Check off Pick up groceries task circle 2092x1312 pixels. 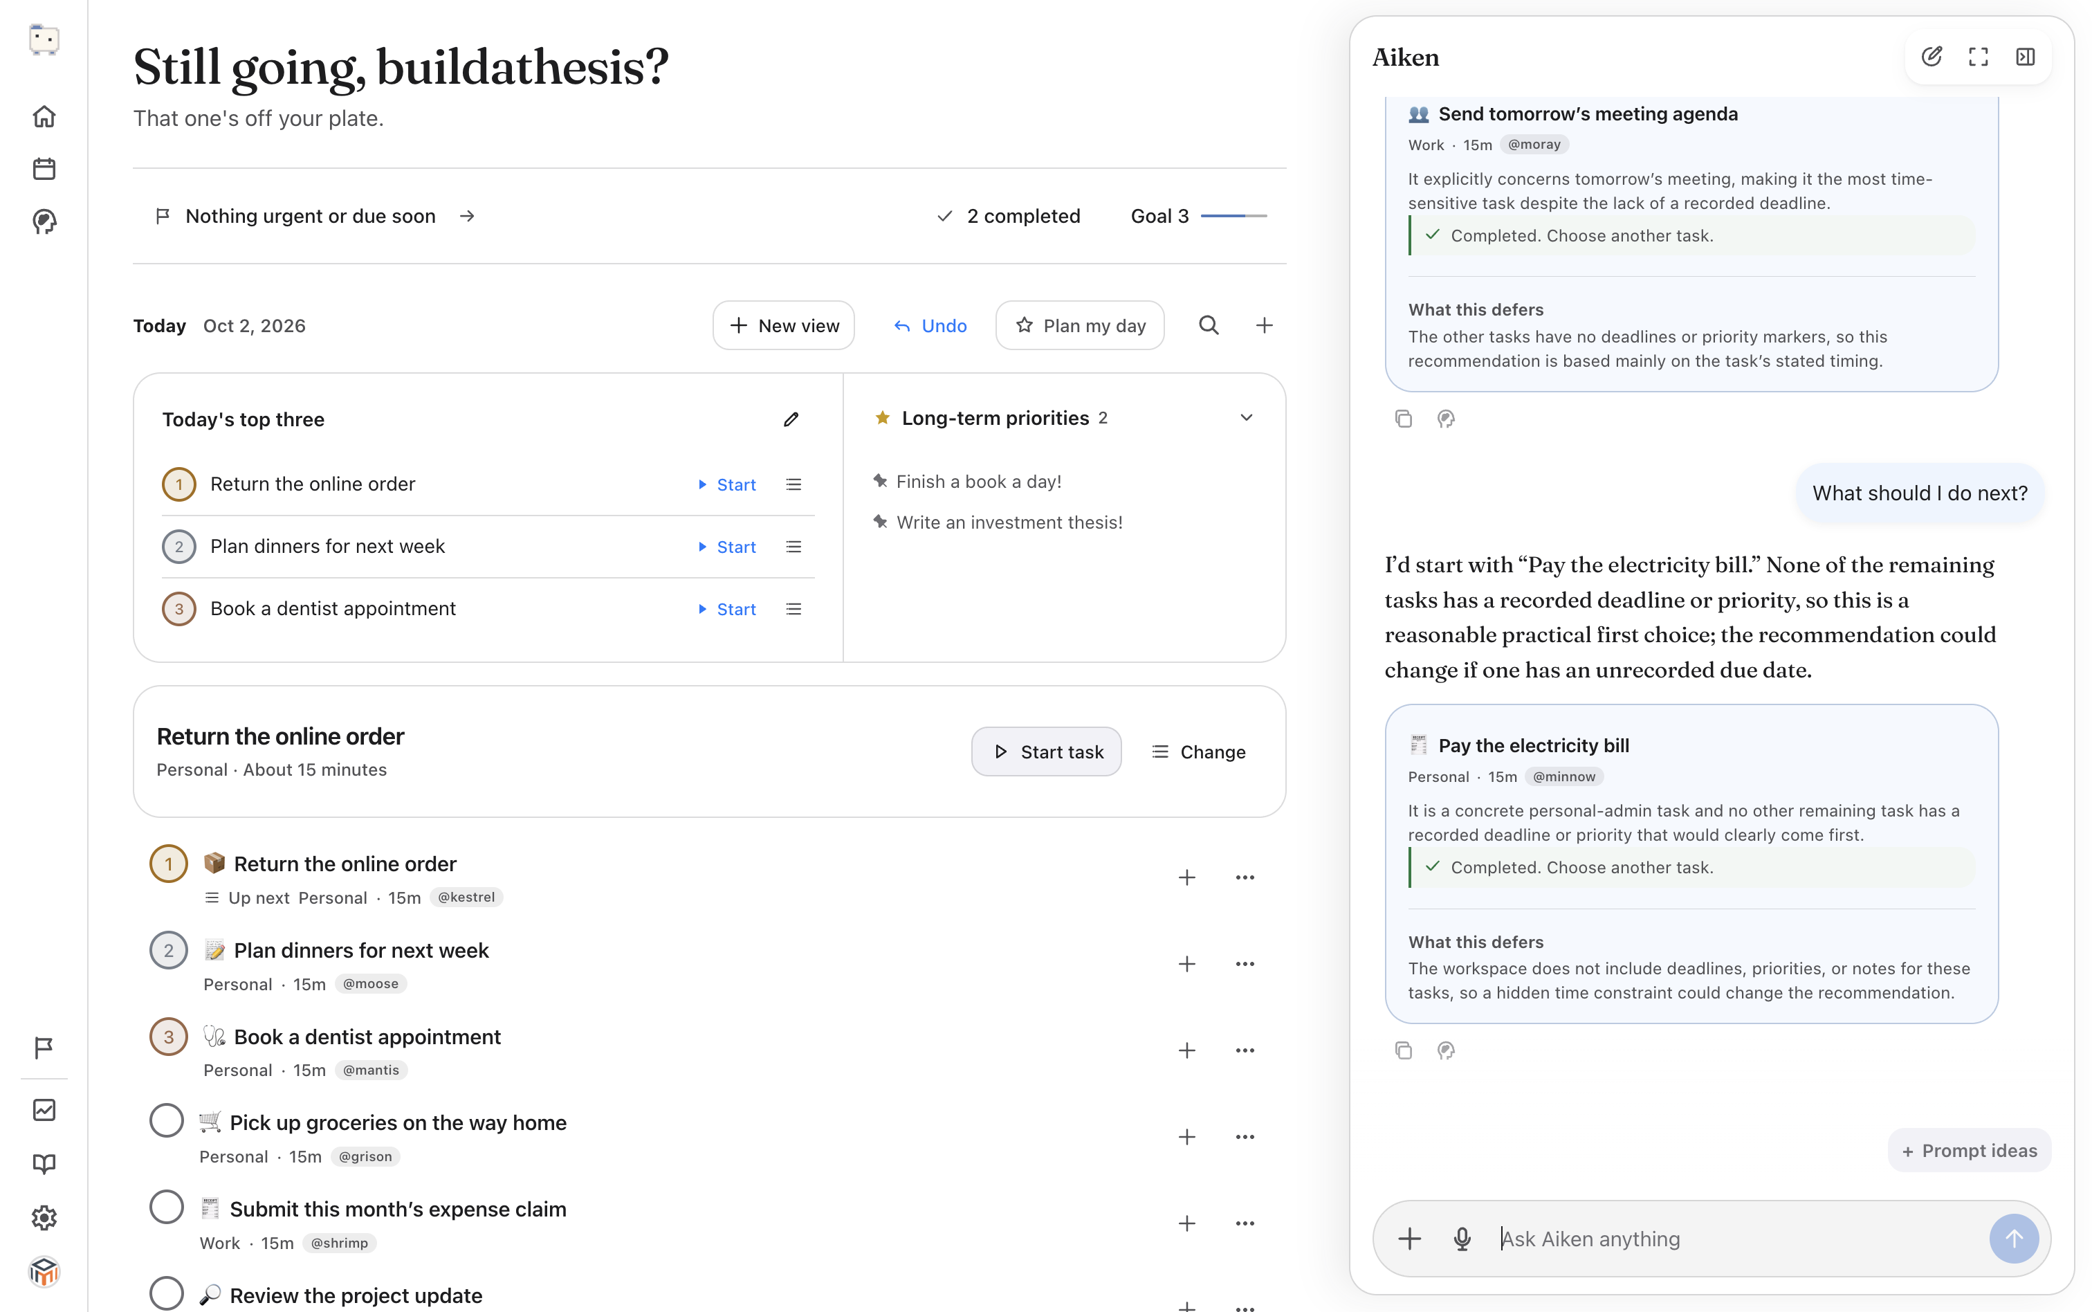click(x=167, y=1120)
